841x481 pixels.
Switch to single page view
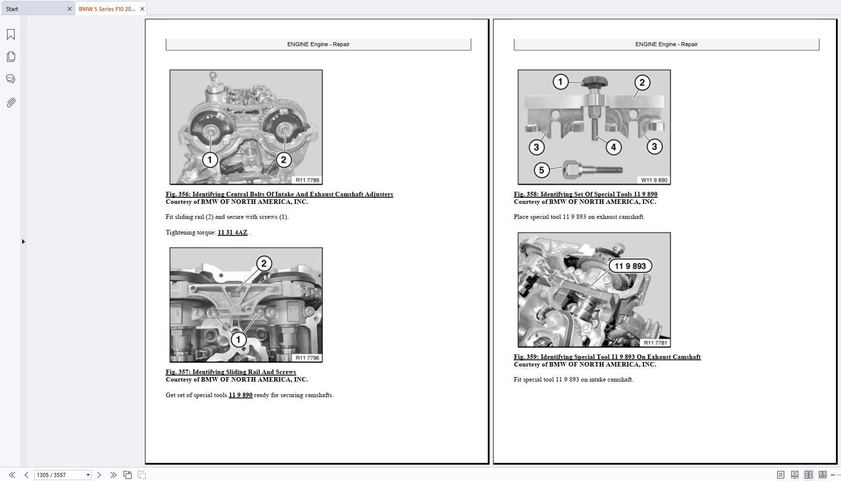pos(782,474)
